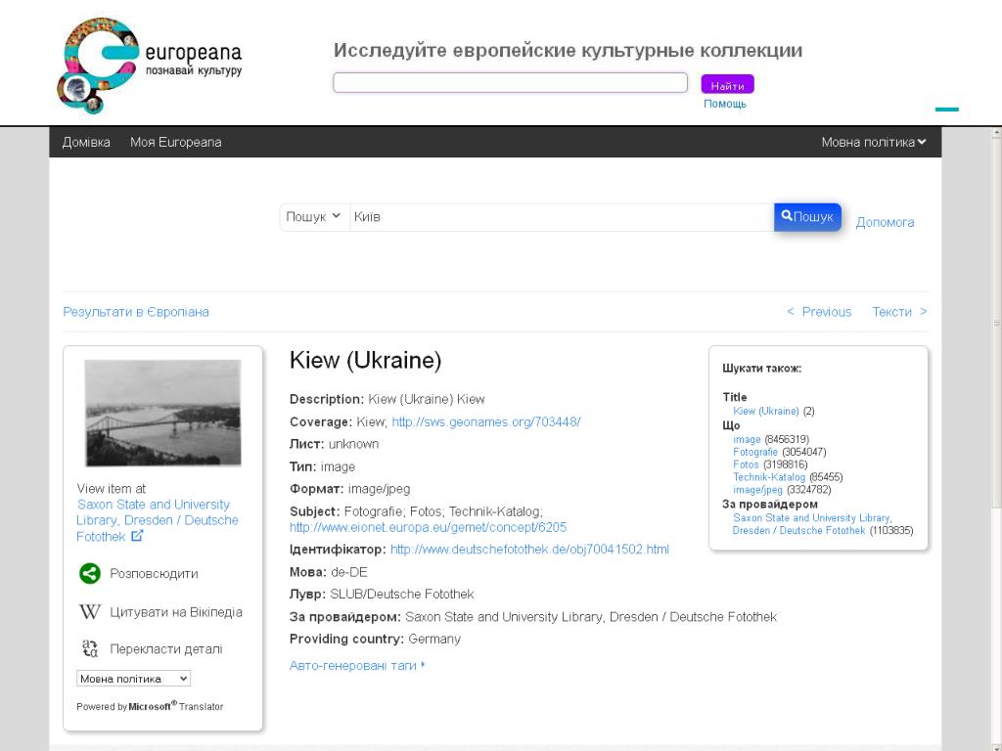This screenshot has width=1002, height=751.
Task: Search by provider Saxon State Library in sidebar
Action: coord(811,524)
